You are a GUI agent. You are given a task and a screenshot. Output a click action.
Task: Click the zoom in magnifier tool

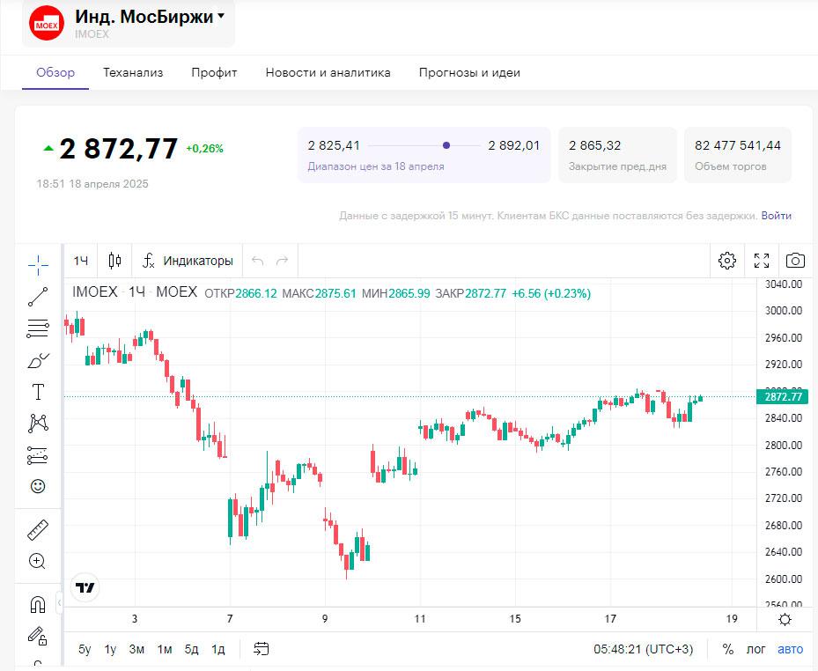click(x=37, y=561)
